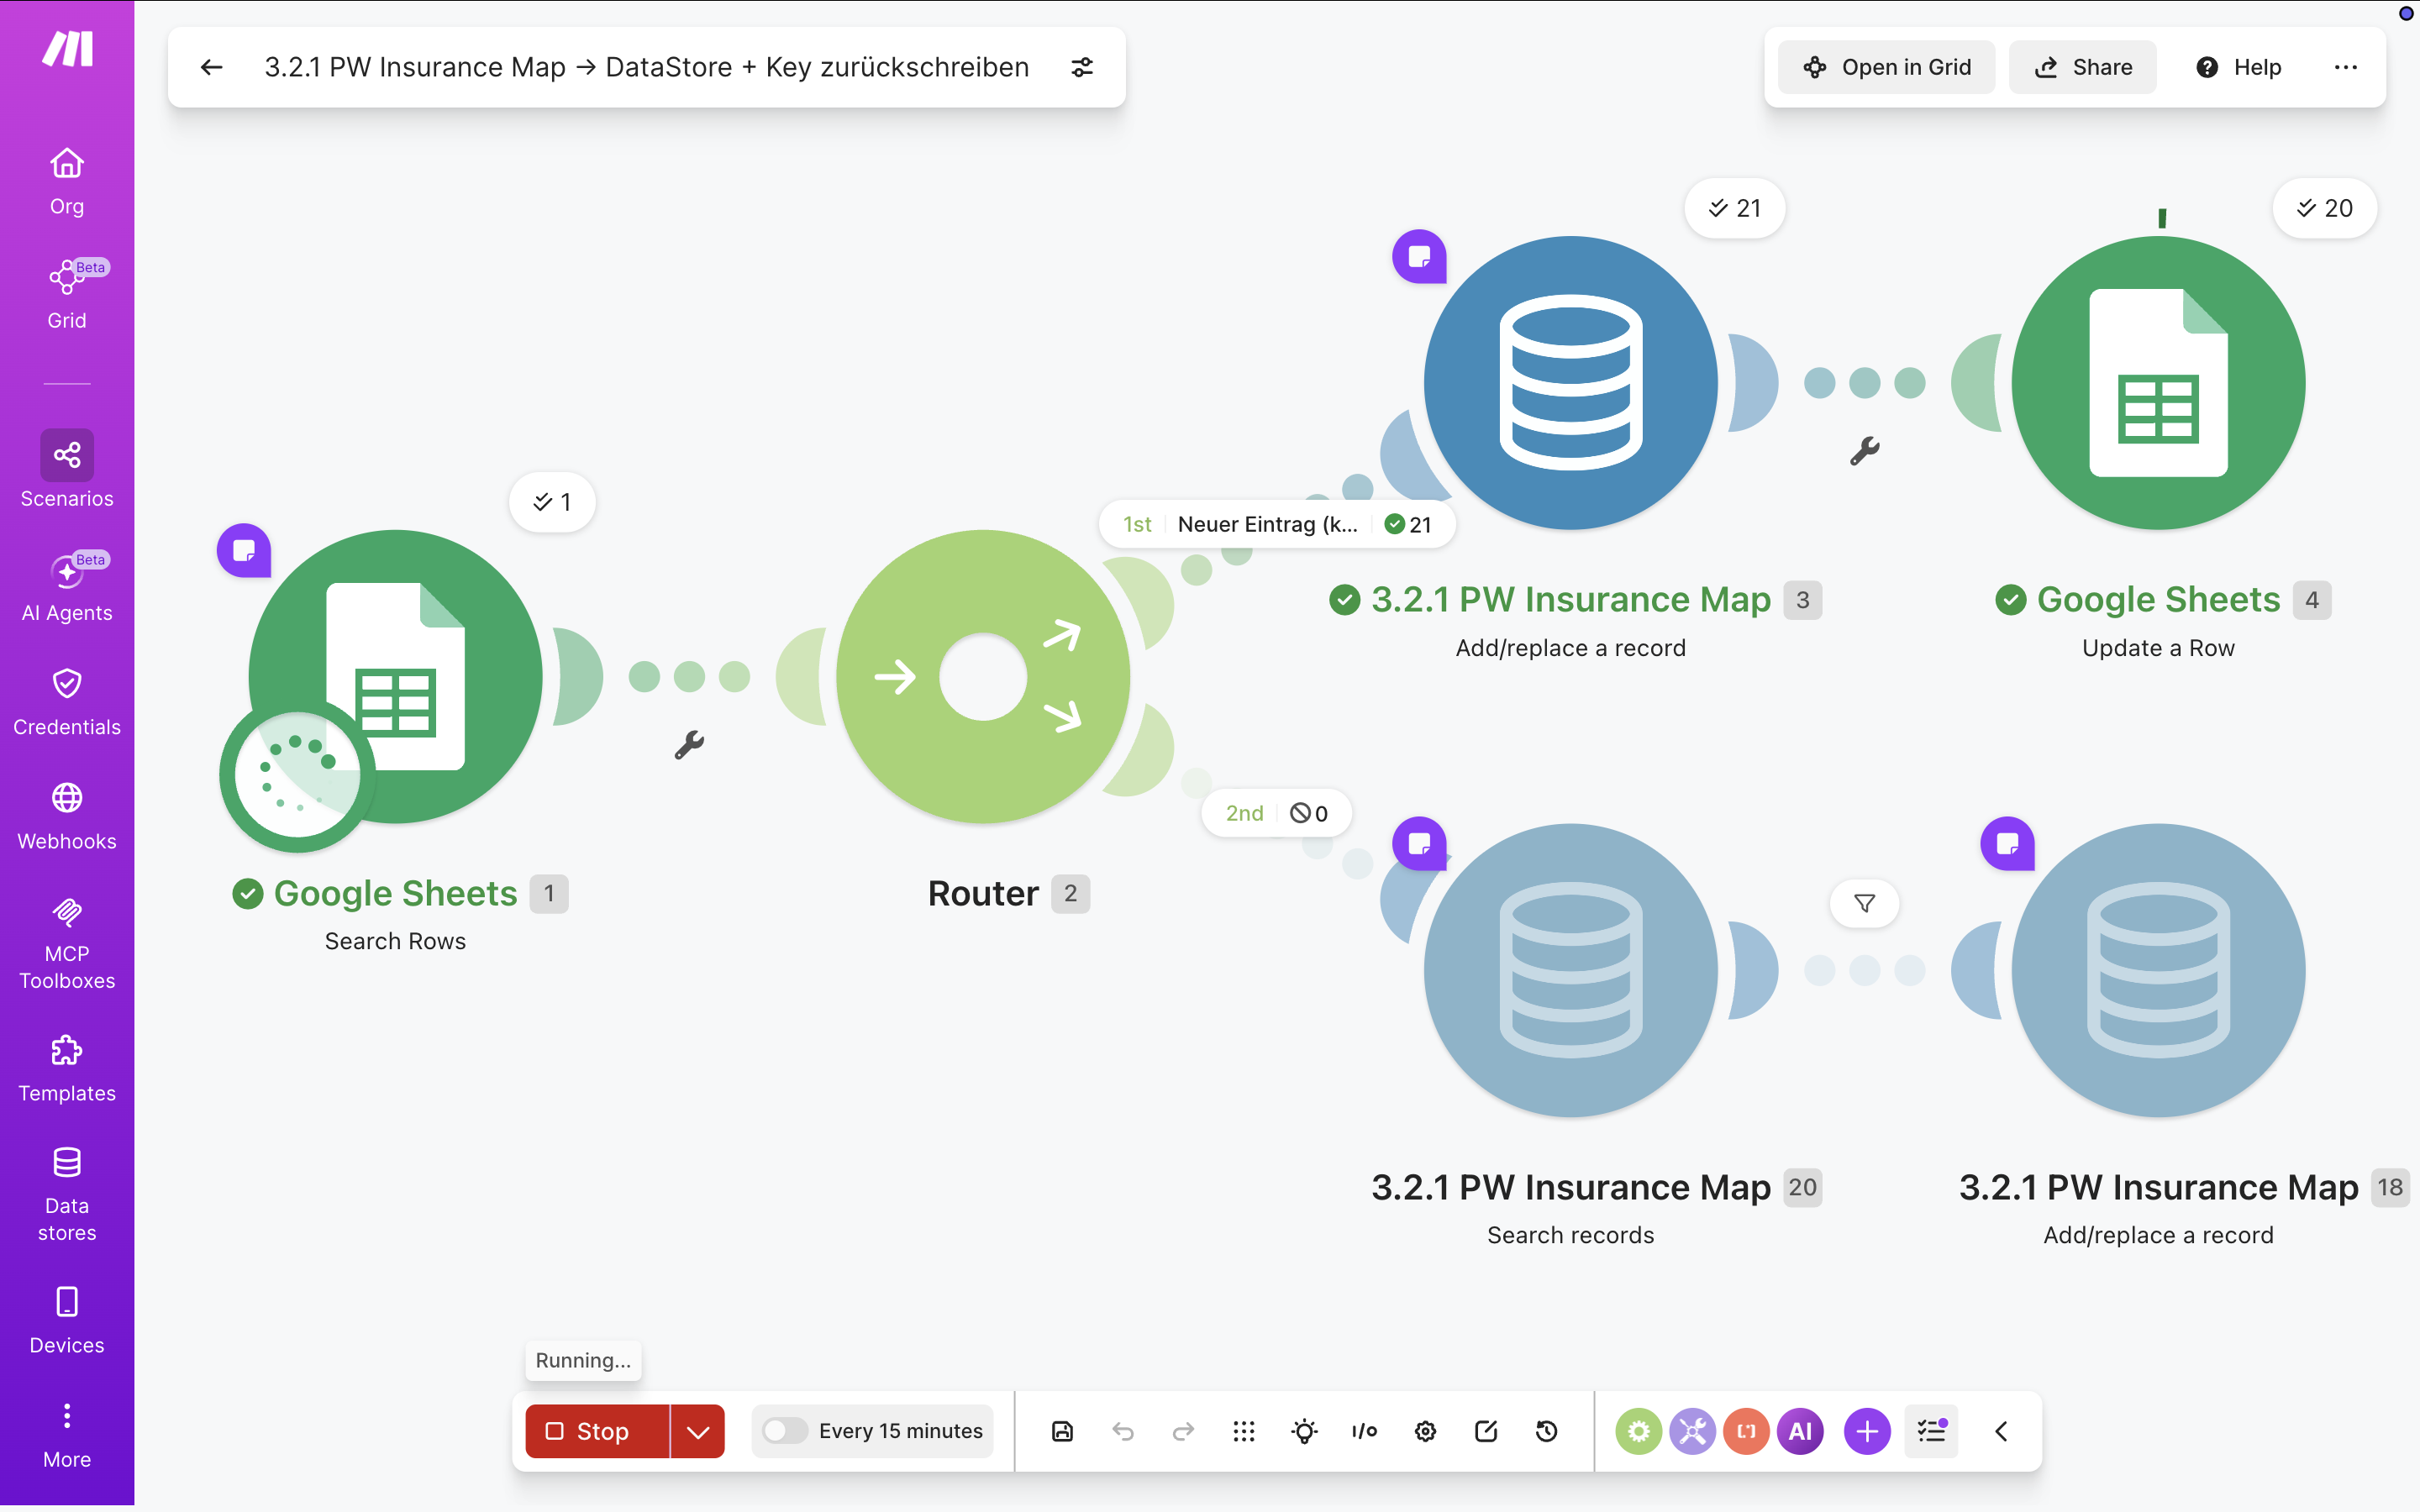Undo the last change
Image resolution: width=2420 pixels, height=1512 pixels.
[x=1123, y=1431]
